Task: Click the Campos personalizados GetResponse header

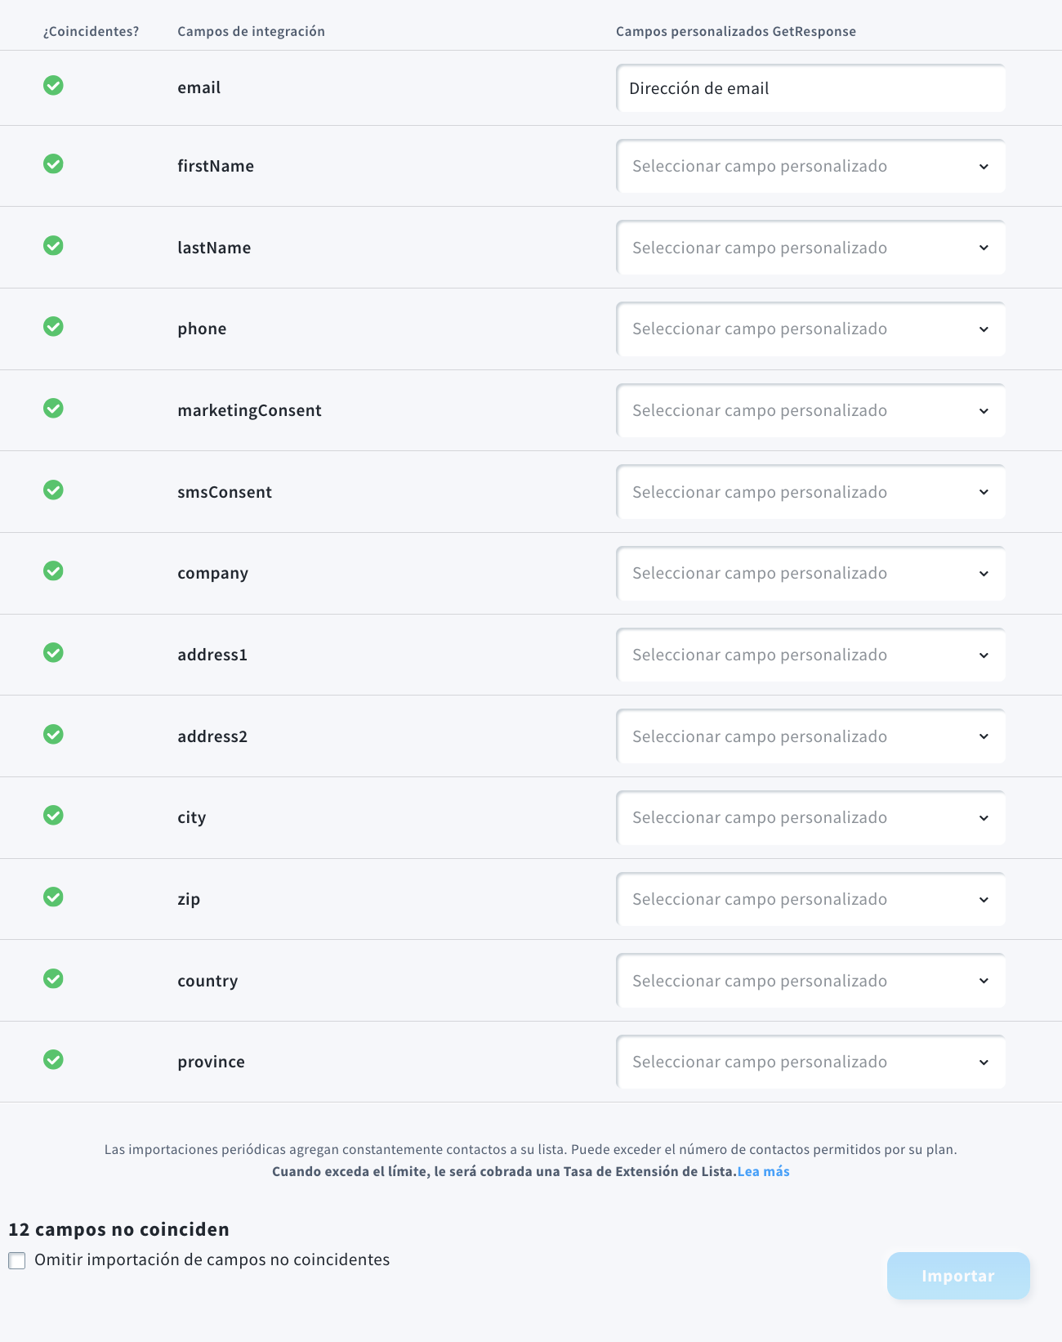Action: (x=736, y=31)
